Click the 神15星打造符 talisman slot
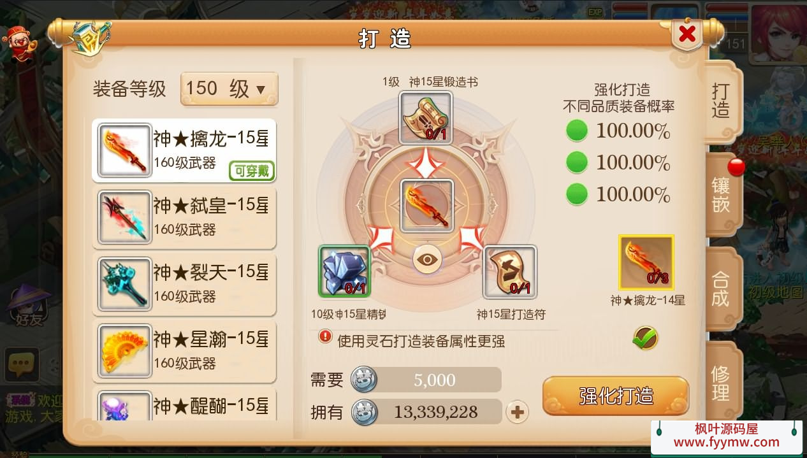The width and height of the screenshot is (807, 458). tap(510, 272)
